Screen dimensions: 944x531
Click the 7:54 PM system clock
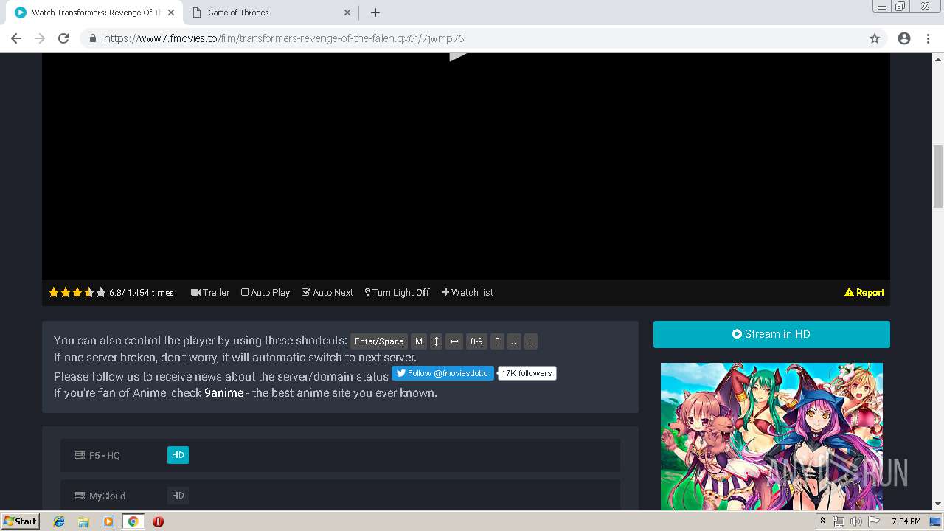[906, 521]
